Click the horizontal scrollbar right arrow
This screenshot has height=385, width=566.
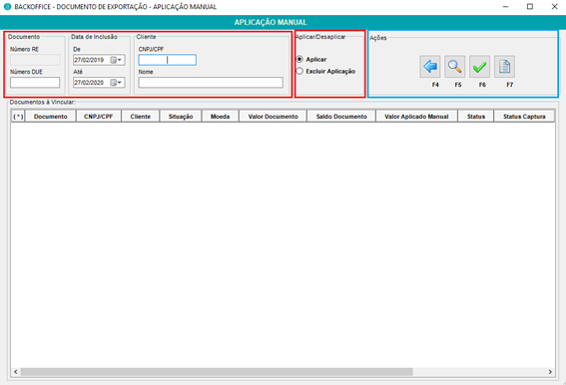point(550,372)
